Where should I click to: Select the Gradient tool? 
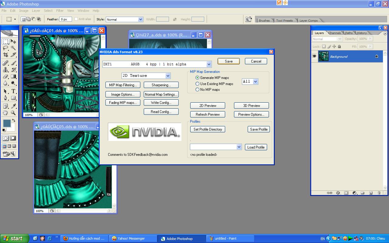[x=13, y=77]
